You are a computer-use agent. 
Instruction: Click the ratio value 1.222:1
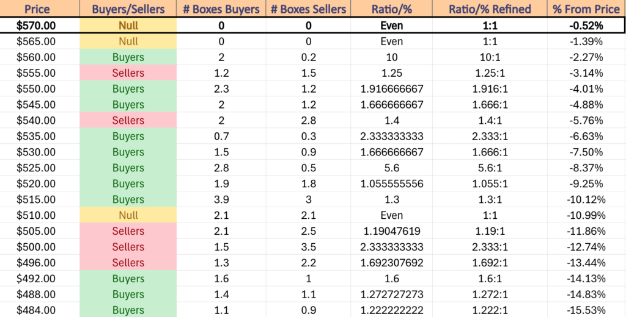click(490, 310)
